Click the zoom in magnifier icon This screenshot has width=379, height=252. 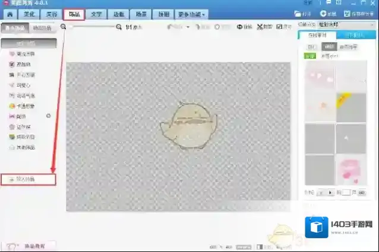click(119, 27)
